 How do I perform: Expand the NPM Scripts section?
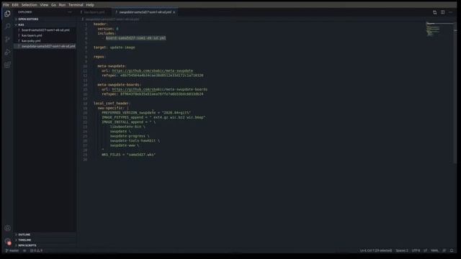pyautogui.click(x=27, y=245)
